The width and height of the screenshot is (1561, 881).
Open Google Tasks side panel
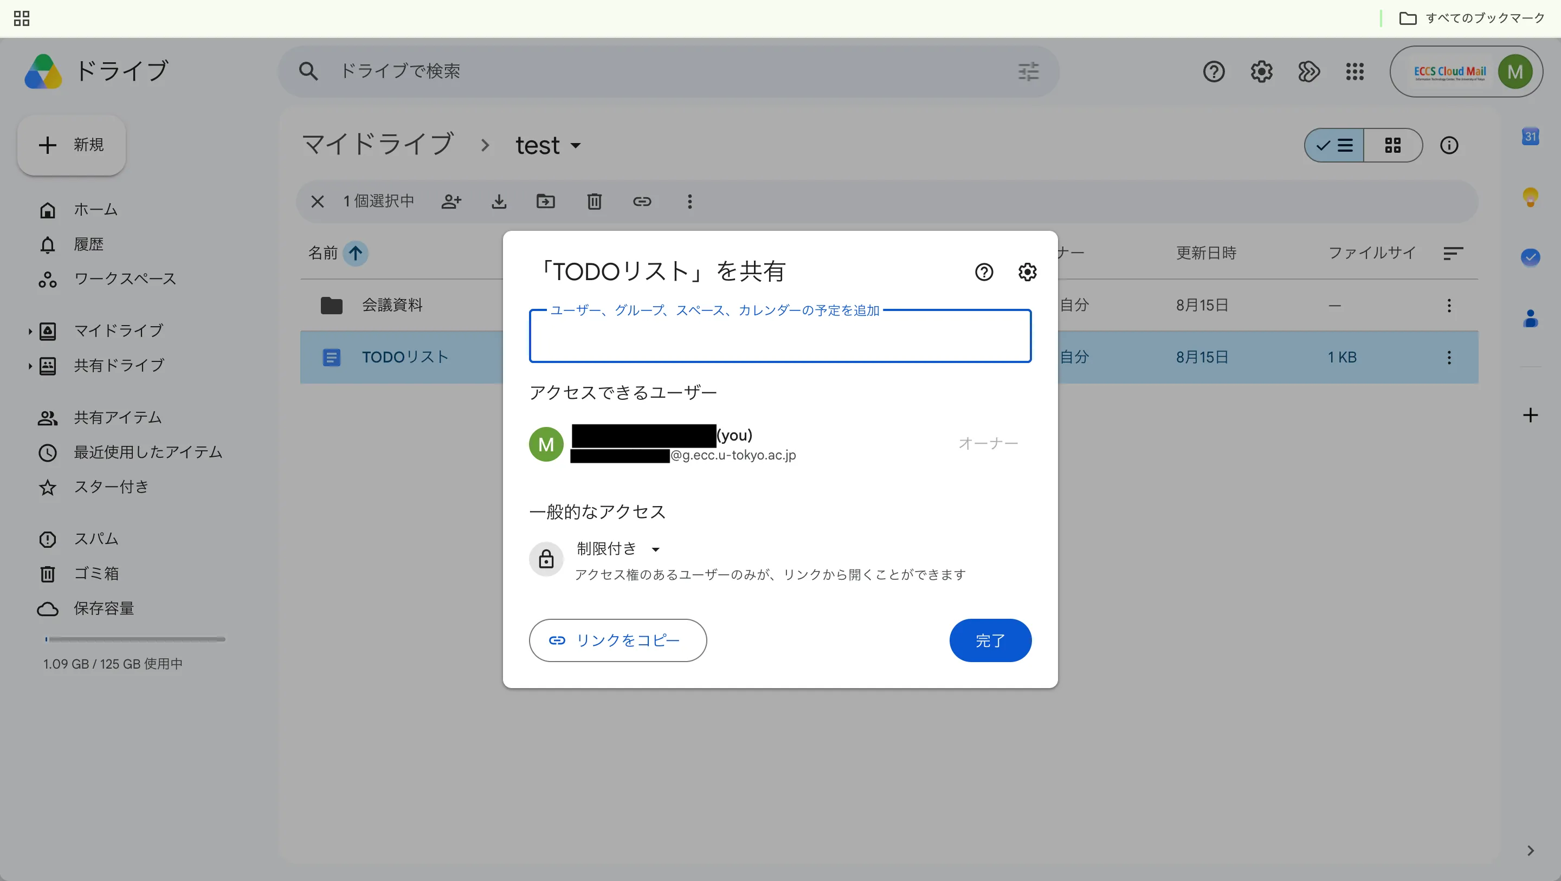1531,257
